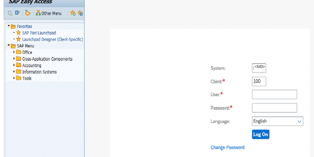Select SAP Fiori Launchpad favorite

tap(39, 33)
